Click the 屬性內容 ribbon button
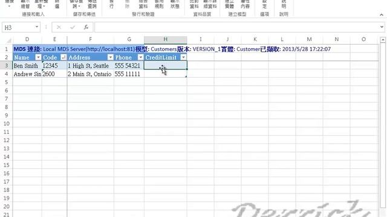The image size is (387, 217). point(245,4)
